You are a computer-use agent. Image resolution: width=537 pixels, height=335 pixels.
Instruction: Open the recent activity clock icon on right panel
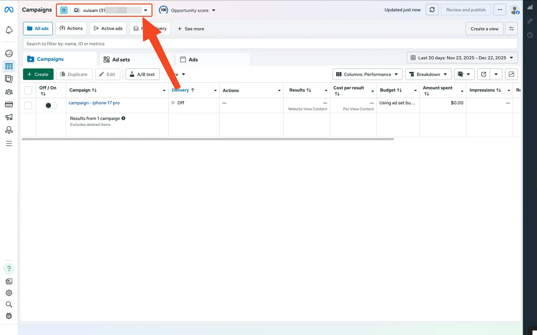pos(530,35)
